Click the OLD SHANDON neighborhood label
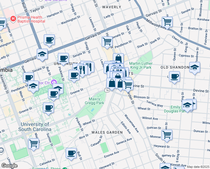The height and width of the screenshot is (169, 210). (x=175, y=67)
